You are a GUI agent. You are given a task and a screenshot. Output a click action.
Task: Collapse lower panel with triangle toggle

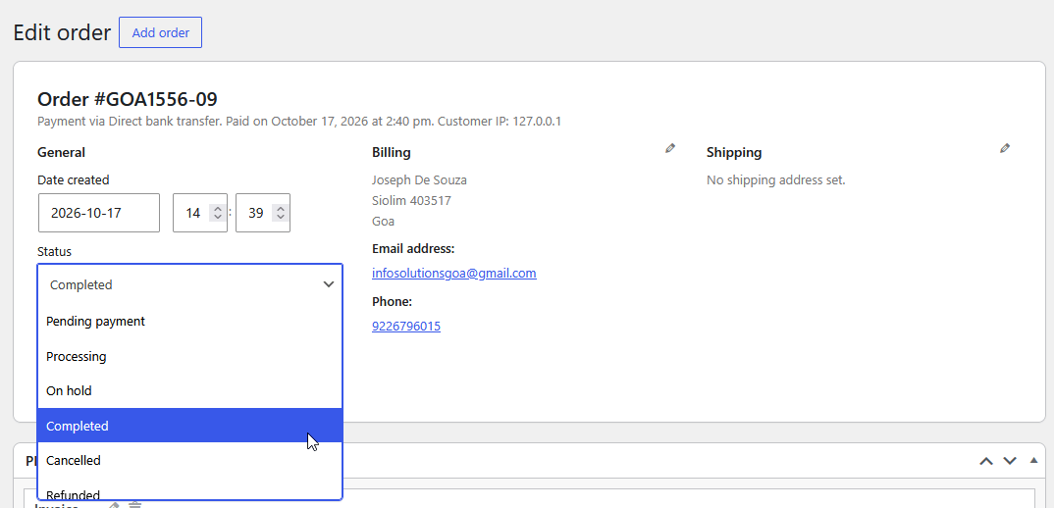pyautogui.click(x=1033, y=460)
